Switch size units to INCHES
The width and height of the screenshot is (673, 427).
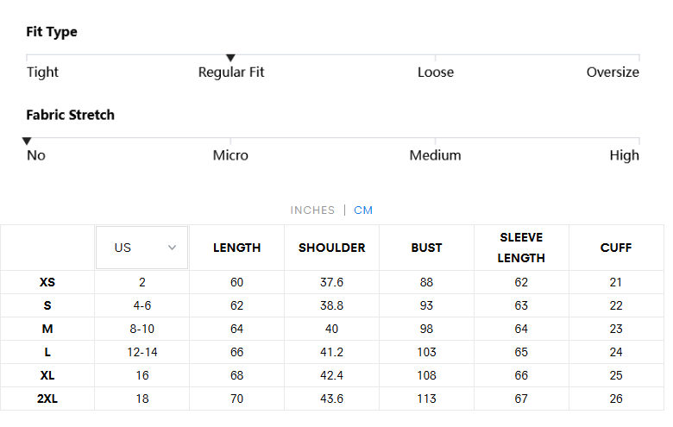(x=312, y=210)
